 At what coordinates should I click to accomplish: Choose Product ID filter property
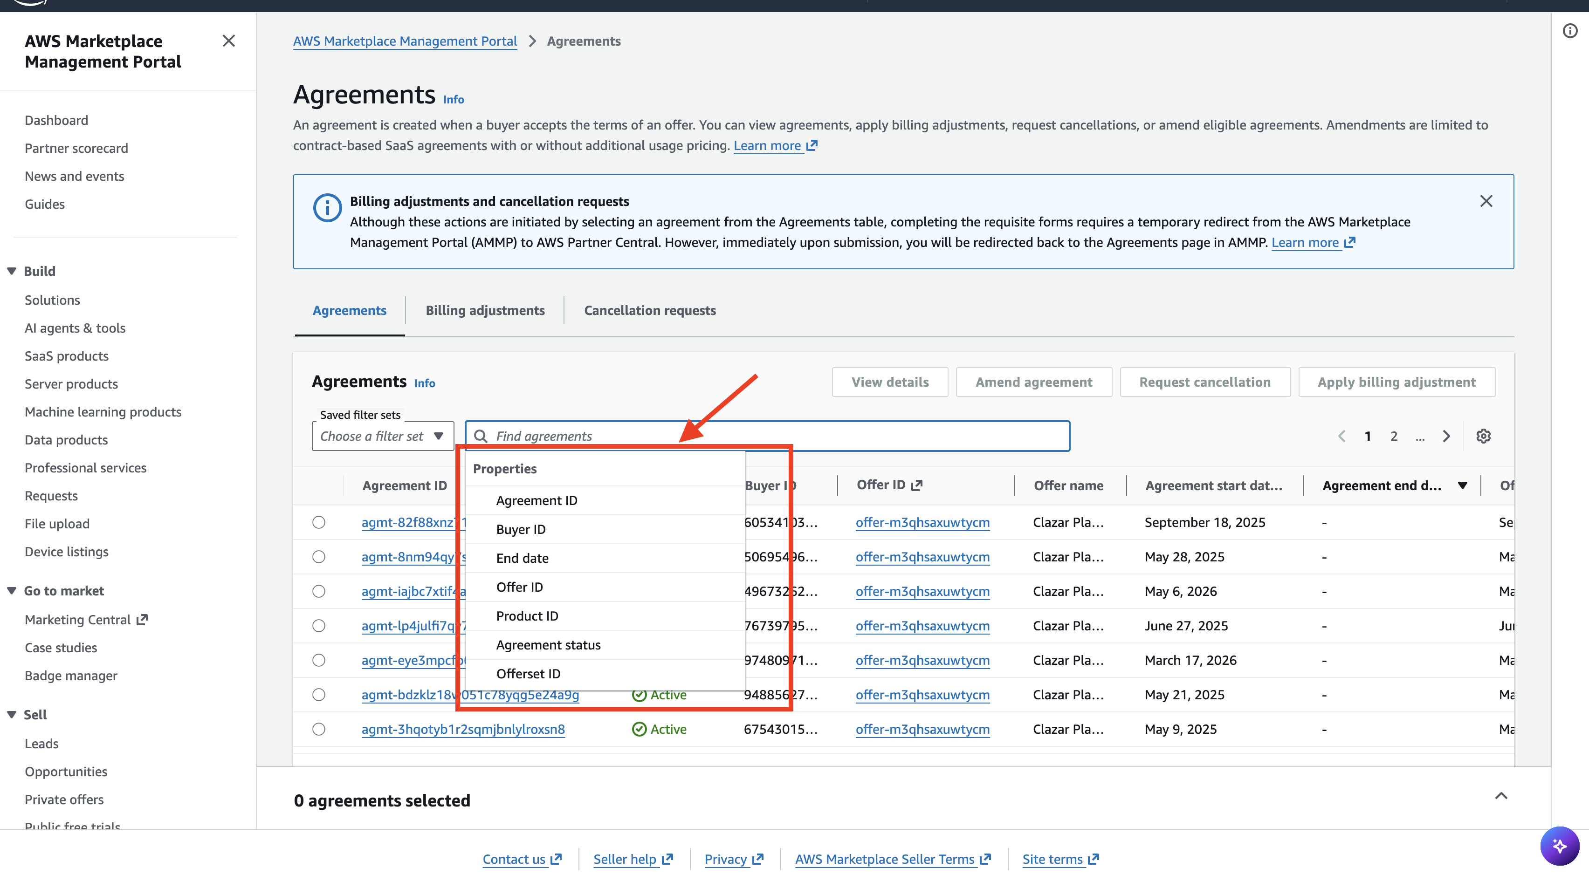[605, 616]
